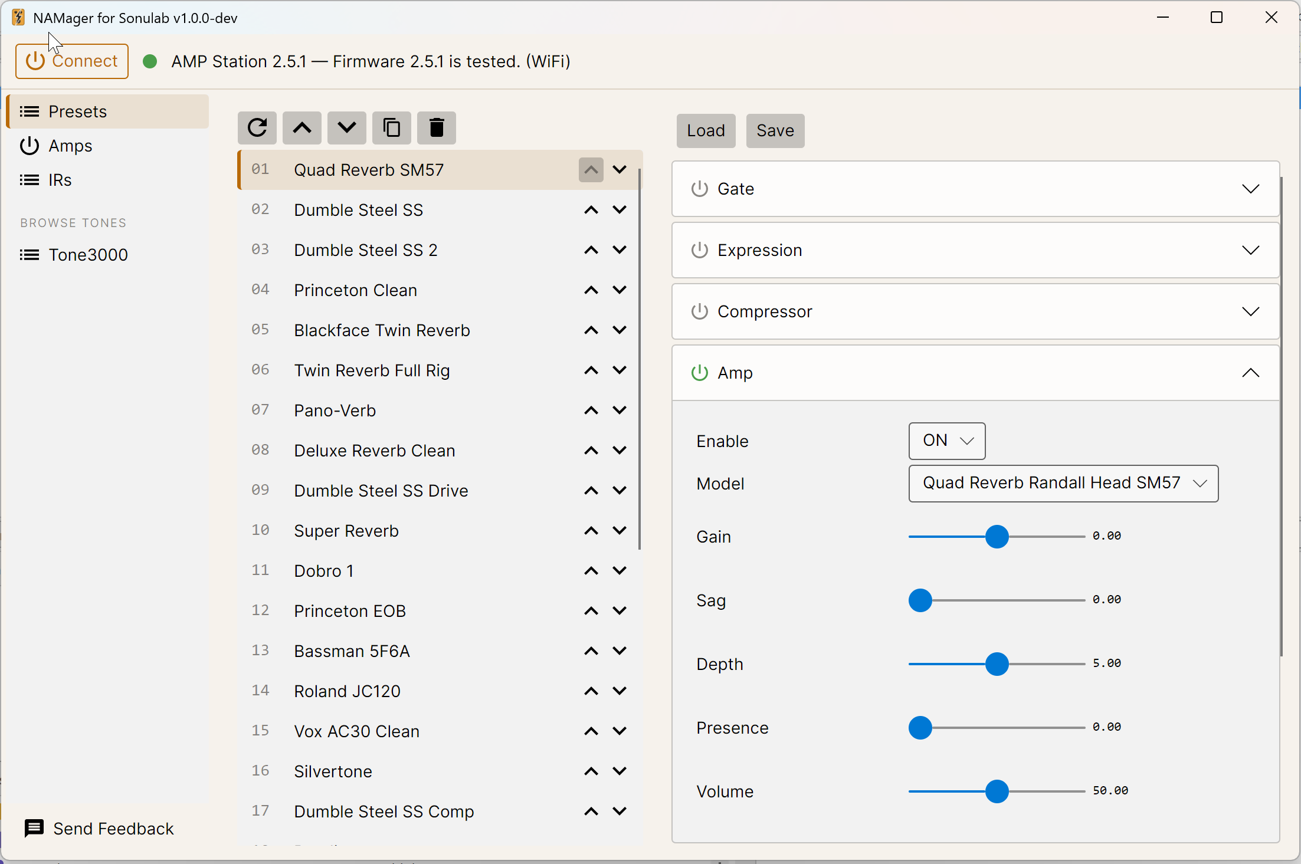Move Quad Reverb SM57 preset down

click(x=620, y=170)
